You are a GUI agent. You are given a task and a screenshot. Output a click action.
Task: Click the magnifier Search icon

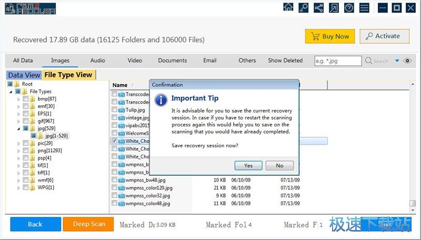tap(368, 61)
